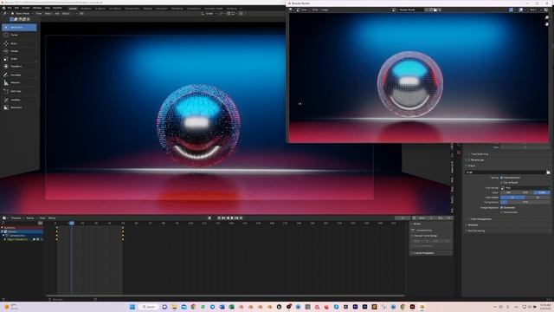This screenshot has height=312, width=554.
Task: Toggle Manual Frame Range checkbox
Action: click(413, 236)
